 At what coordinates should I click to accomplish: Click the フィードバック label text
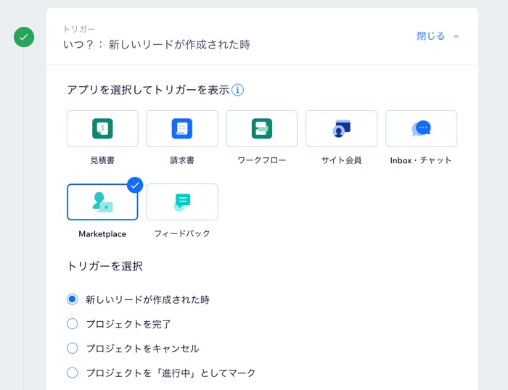pos(182,233)
